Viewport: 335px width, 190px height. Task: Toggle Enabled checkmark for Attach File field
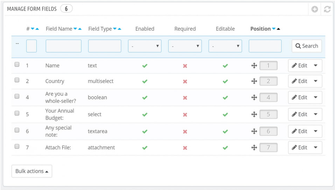[145, 148]
